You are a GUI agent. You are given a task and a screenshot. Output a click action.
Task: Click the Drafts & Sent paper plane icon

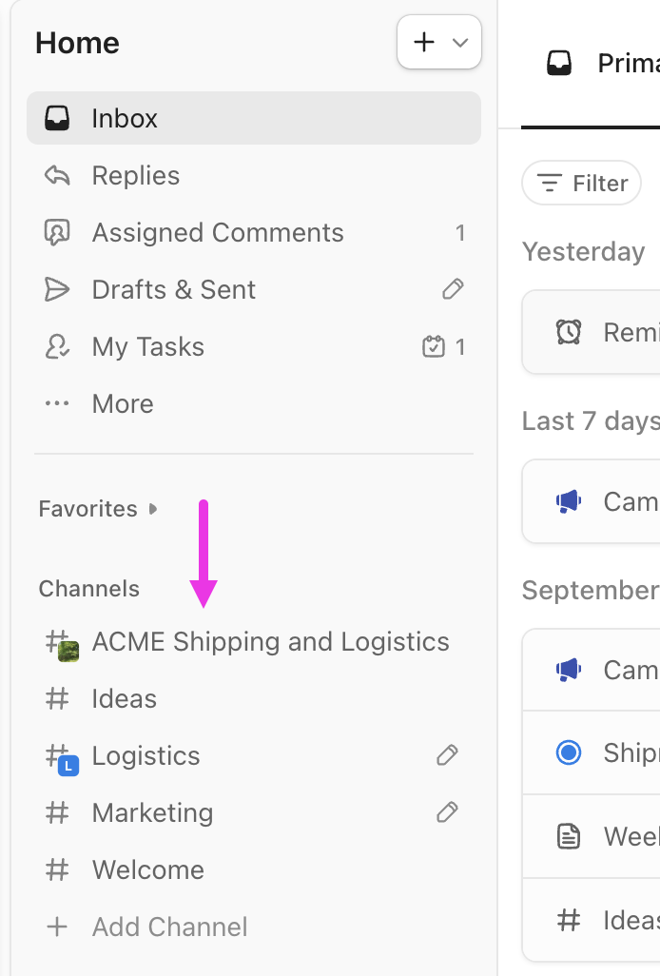pos(58,289)
